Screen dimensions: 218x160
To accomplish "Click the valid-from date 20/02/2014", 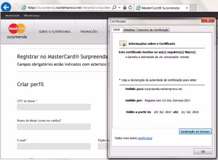I will pyautogui.click(x=163, y=112).
